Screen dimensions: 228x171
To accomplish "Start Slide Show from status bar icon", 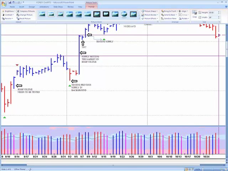I will [193, 169].
